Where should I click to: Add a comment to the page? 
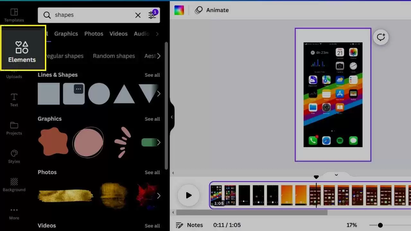pos(381,37)
